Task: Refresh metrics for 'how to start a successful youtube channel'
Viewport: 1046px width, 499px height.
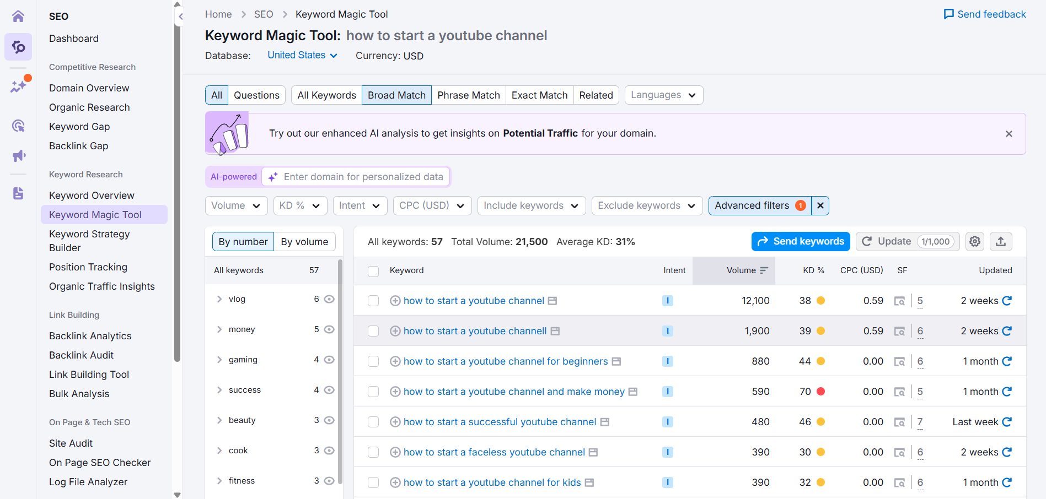Action: coord(1007,422)
